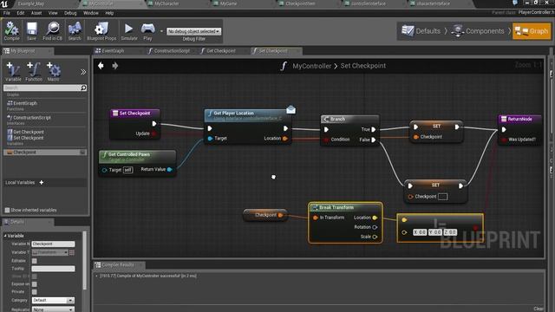Switch to the CheckpointItem asset tab

(x=300, y=3)
